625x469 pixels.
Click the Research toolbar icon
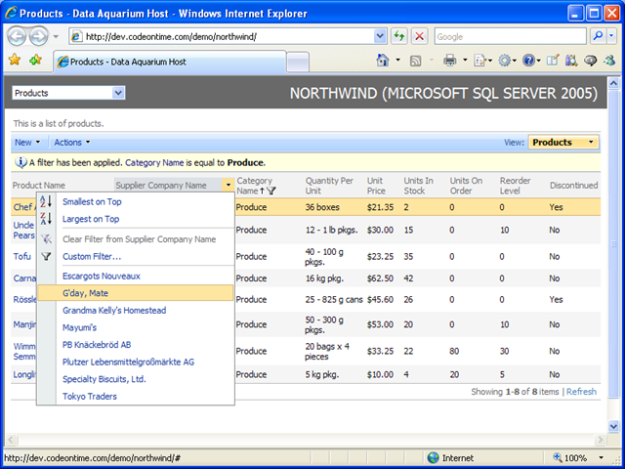[x=571, y=61]
